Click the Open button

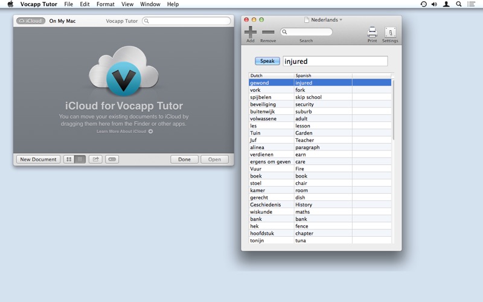point(214,159)
